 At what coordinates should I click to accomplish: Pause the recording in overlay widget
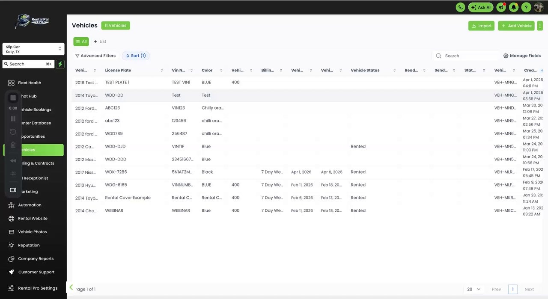[13, 118]
